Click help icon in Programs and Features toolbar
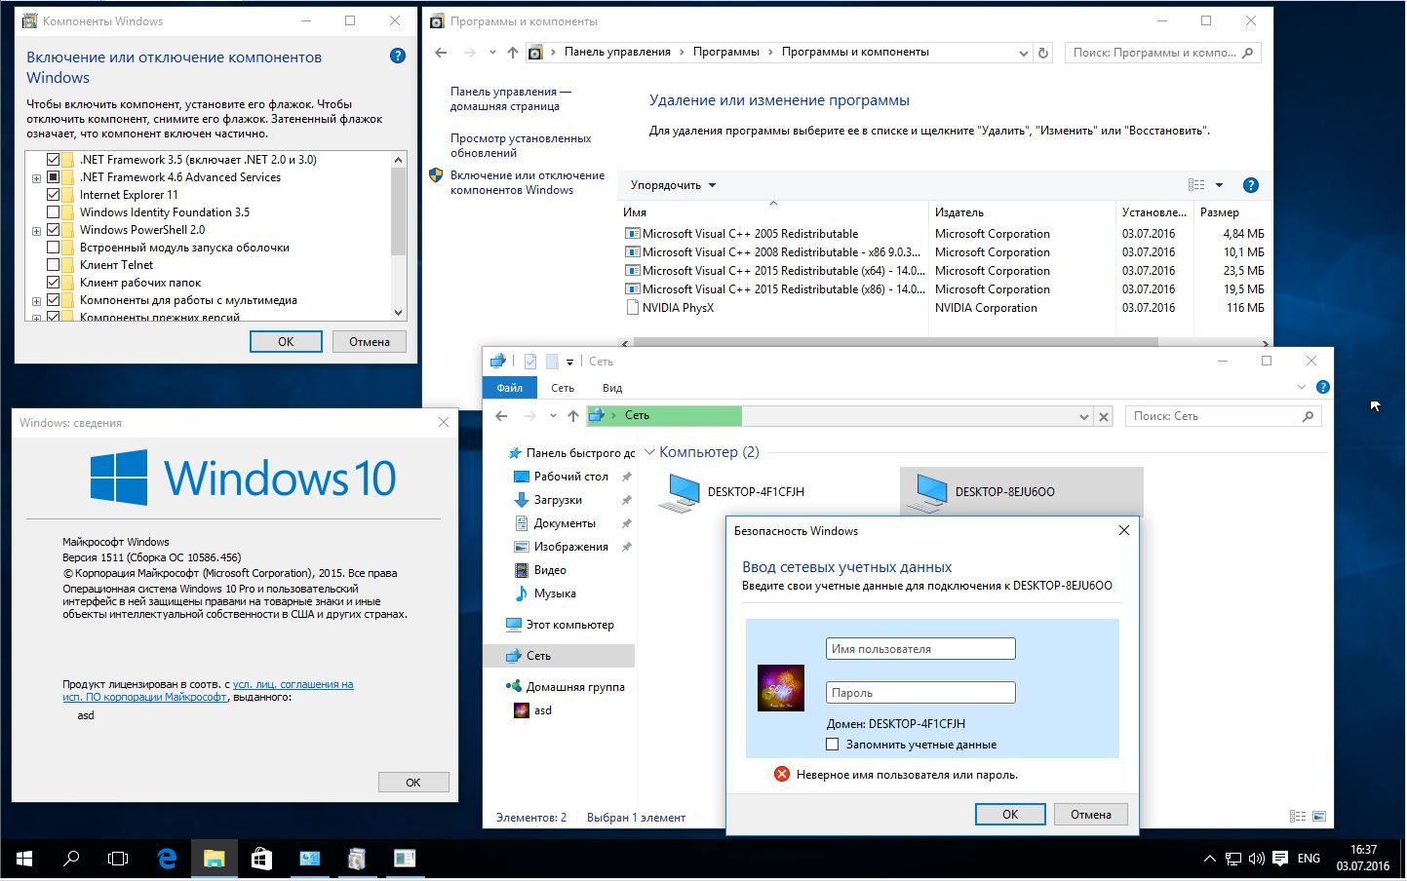This screenshot has height=881, width=1407. point(1250,185)
